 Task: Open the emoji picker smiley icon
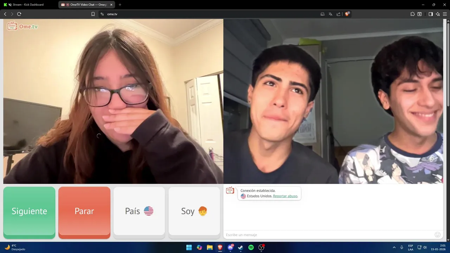[437, 235]
